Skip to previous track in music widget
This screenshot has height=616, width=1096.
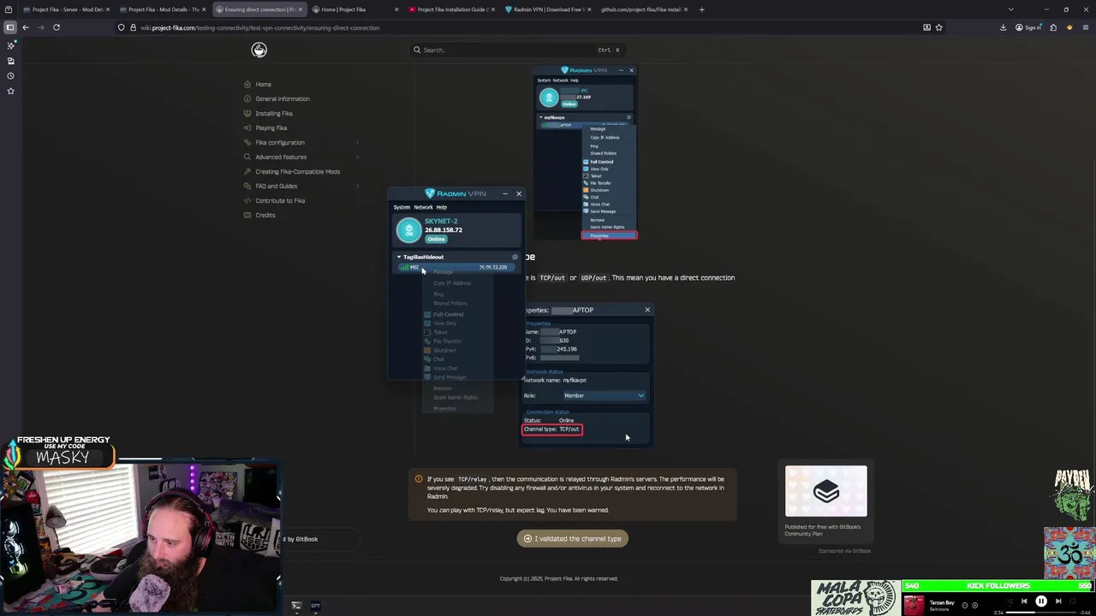pyautogui.click(x=1024, y=601)
